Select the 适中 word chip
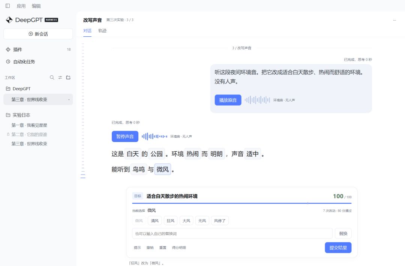This screenshot has height=266, width=405. (x=252, y=154)
